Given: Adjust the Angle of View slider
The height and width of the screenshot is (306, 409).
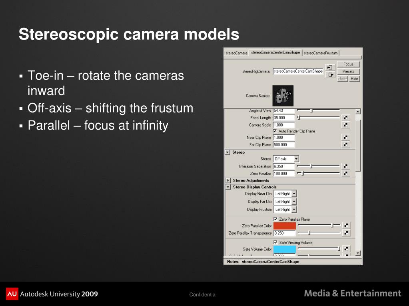Looking at the screenshot, I should pos(318,111).
